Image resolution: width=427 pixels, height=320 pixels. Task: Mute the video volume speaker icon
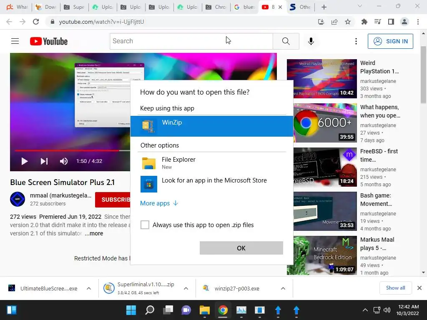coord(64,161)
